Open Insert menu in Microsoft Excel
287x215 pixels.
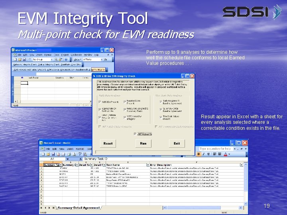pos(70,149)
